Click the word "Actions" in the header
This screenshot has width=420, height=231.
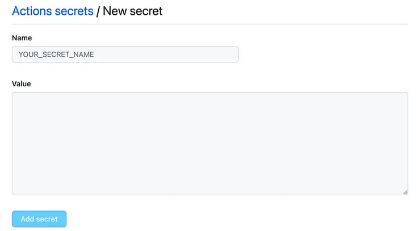pyautogui.click(x=32, y=11)
